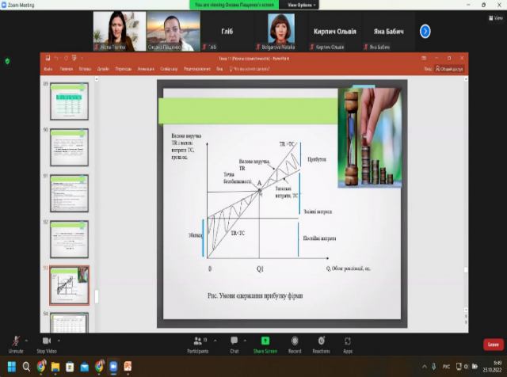Switch to Zoom taskbar icon
This screenshot has height=377, width=507.
pyautogui.click(x=113, y=367)
